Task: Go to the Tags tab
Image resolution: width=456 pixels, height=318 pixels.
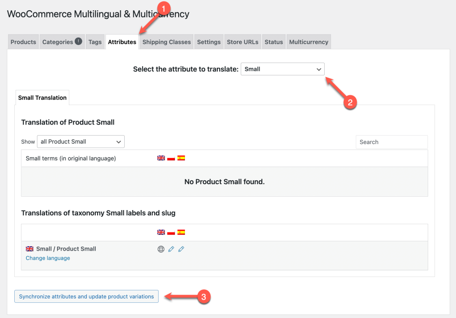Action: 95,42
